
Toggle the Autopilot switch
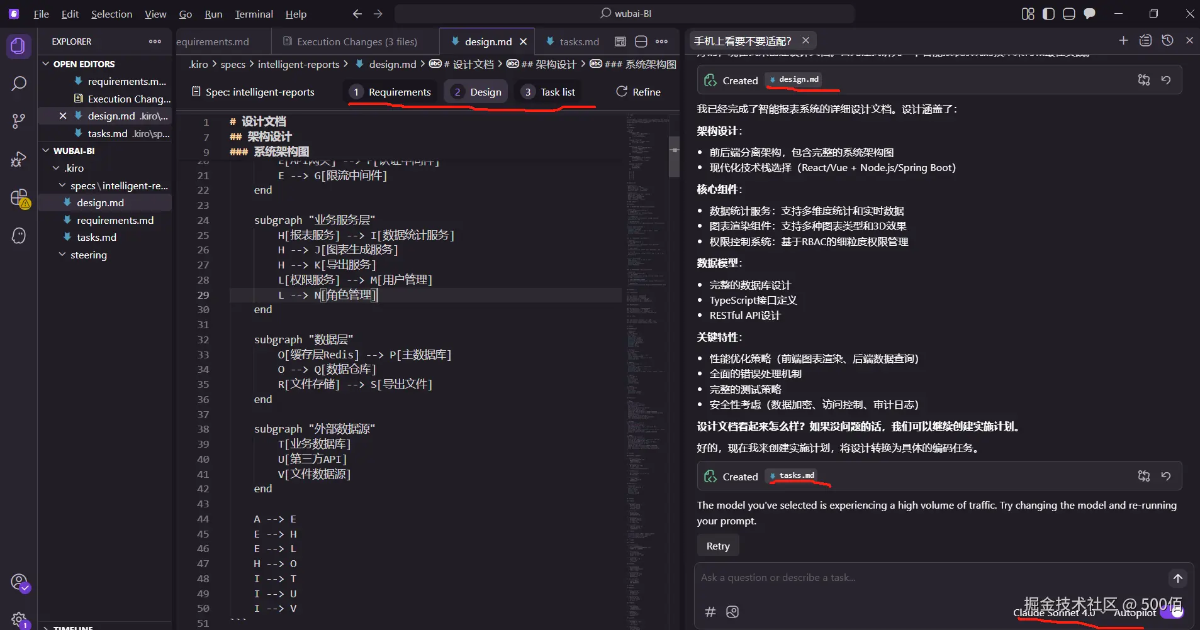(x=1172, y=612)
